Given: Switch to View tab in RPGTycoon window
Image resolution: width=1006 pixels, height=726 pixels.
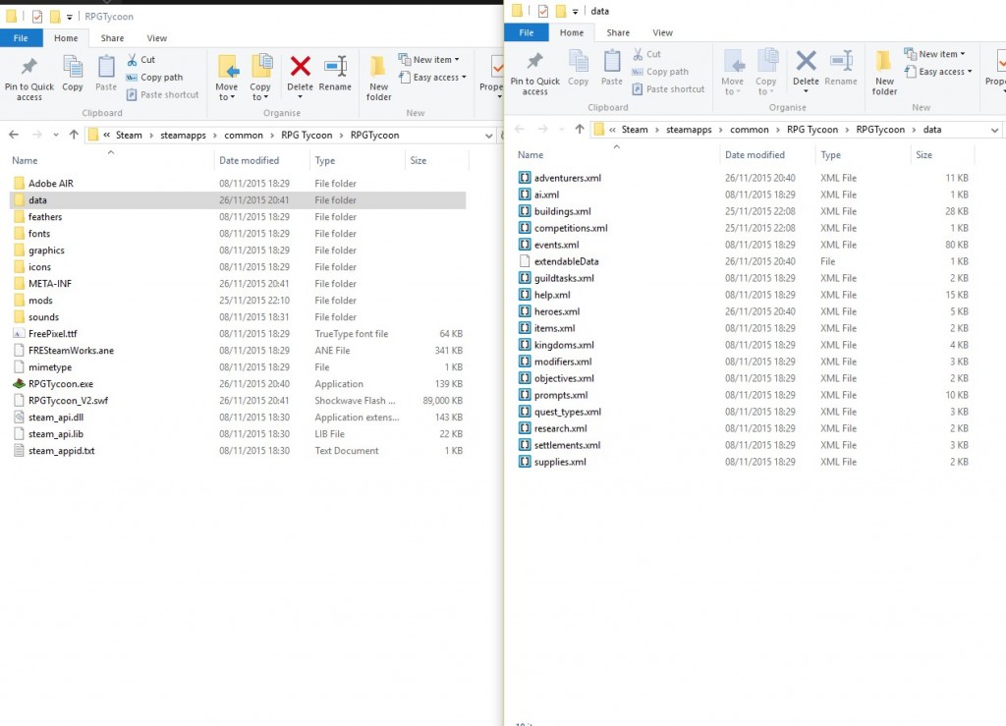Looking at the screenshot, I should click(156, 38).
